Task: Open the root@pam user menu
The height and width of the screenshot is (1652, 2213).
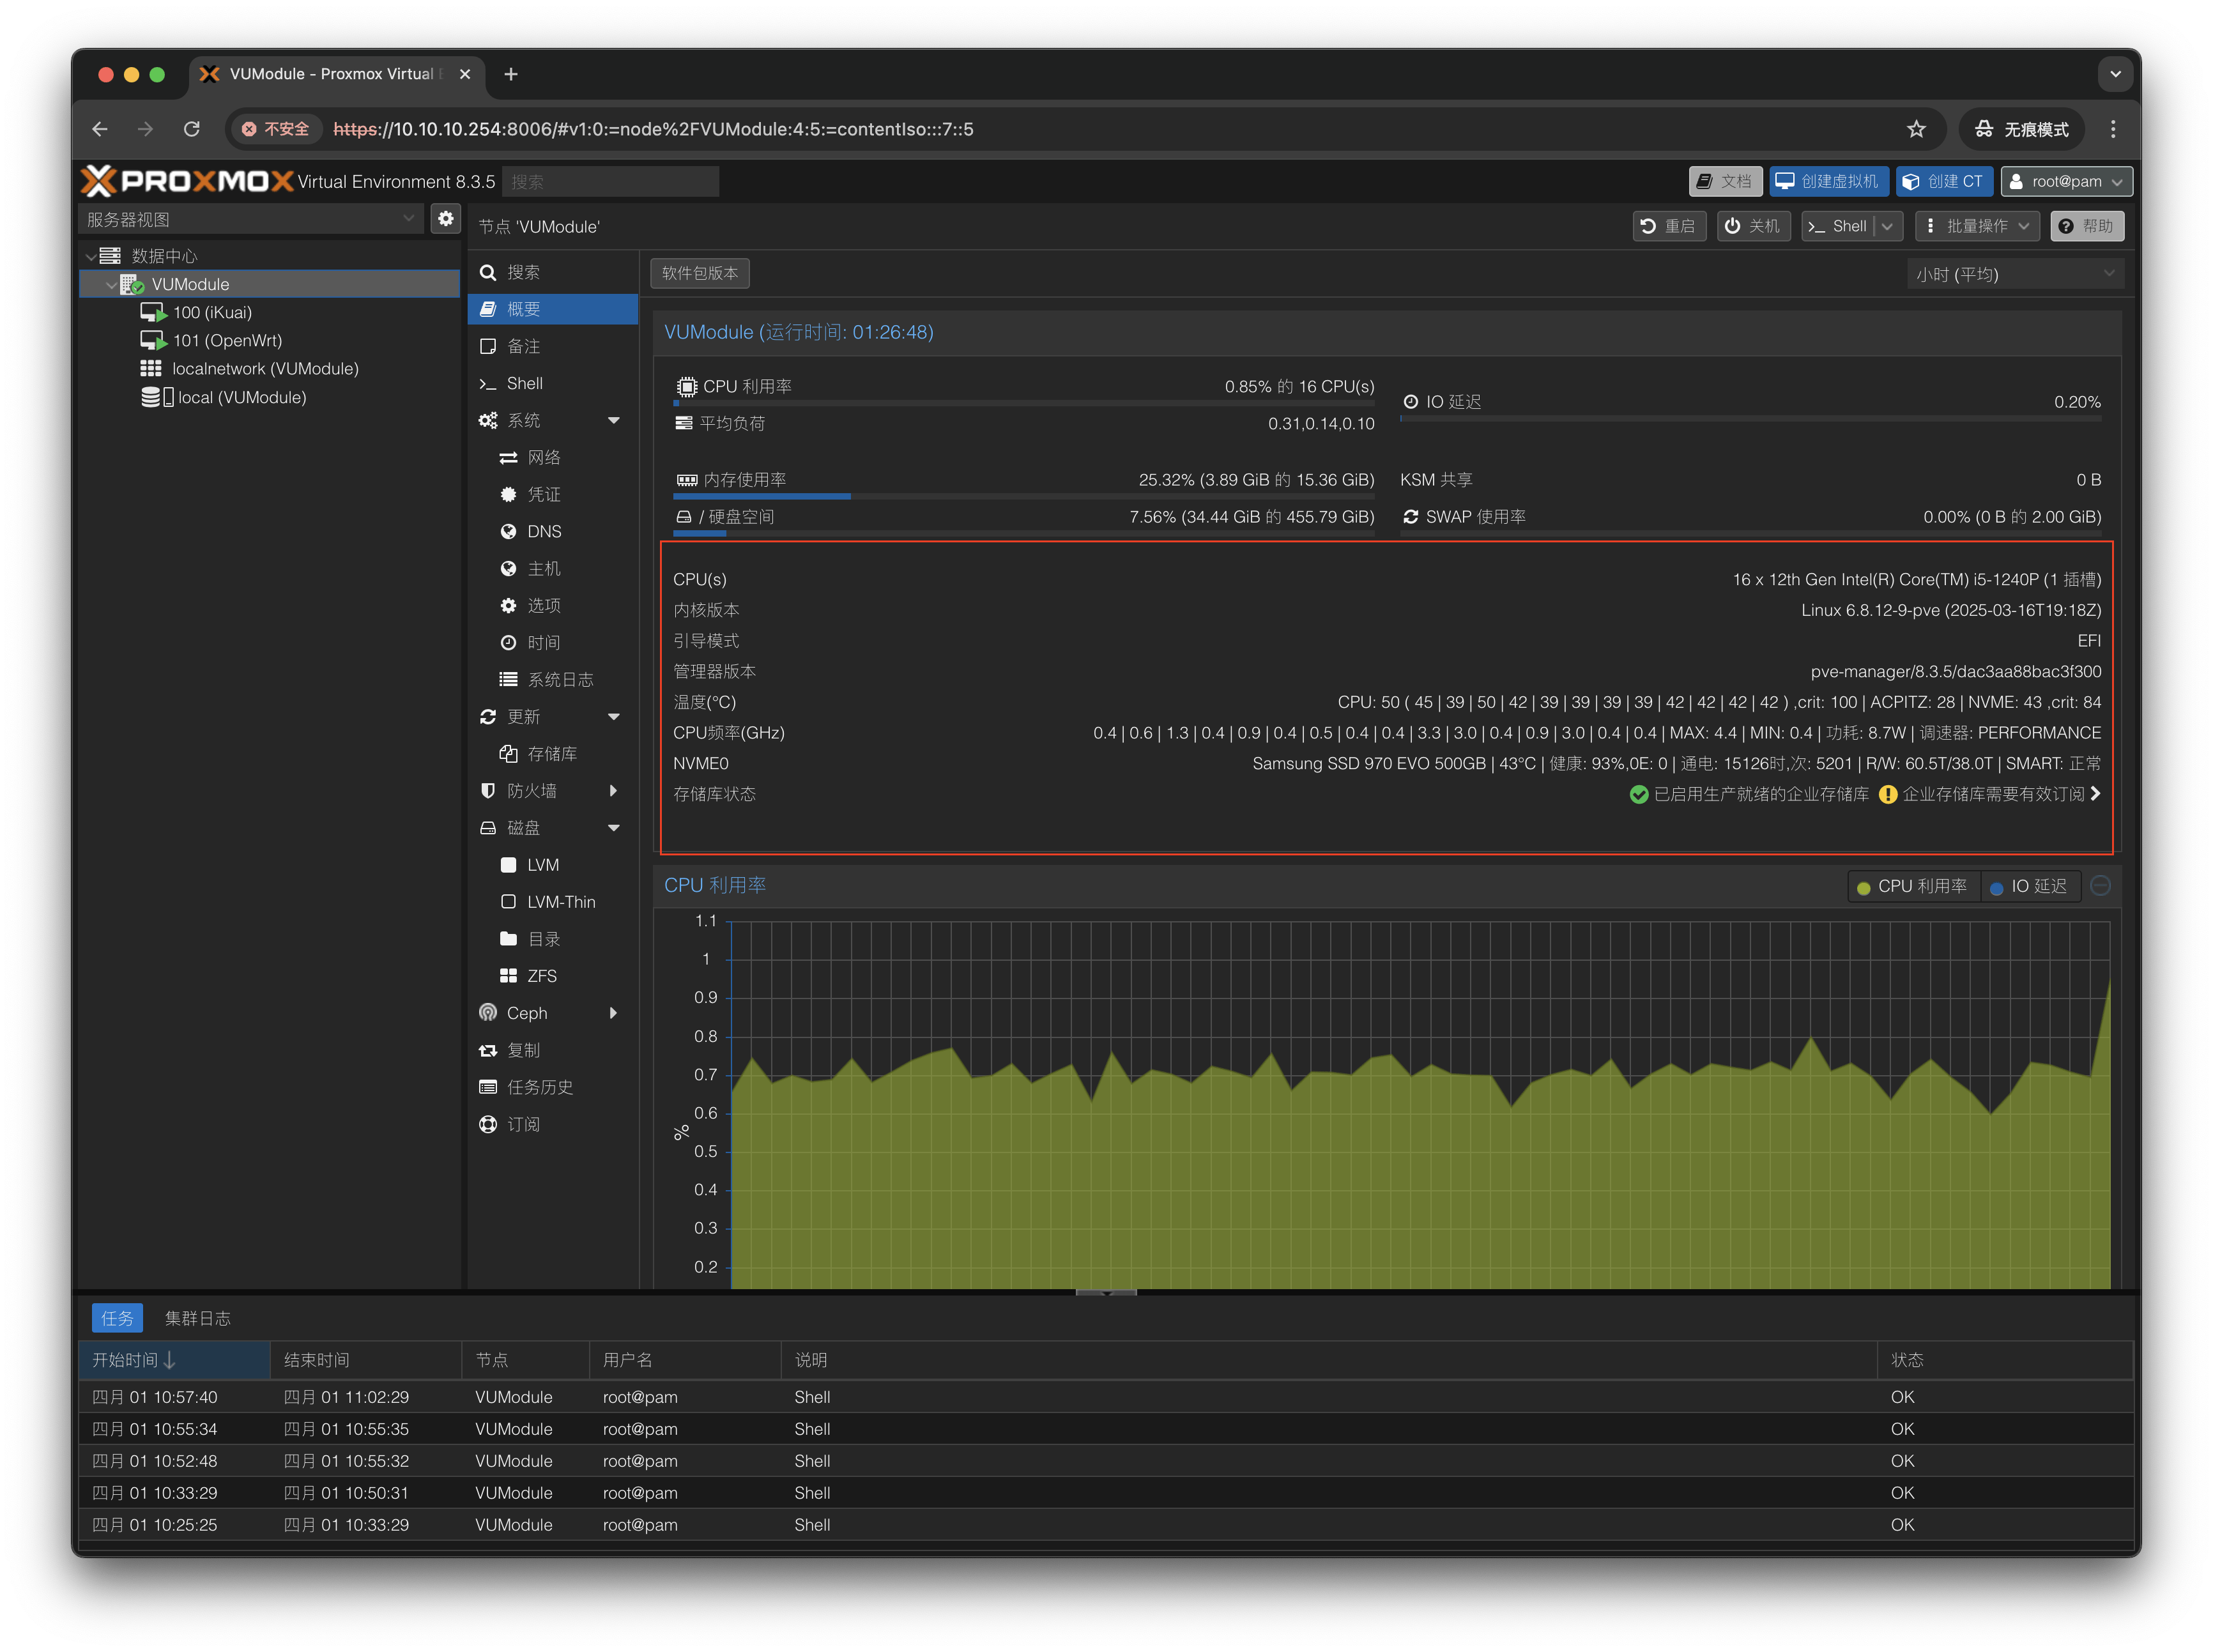Action: coord(2065,181)
